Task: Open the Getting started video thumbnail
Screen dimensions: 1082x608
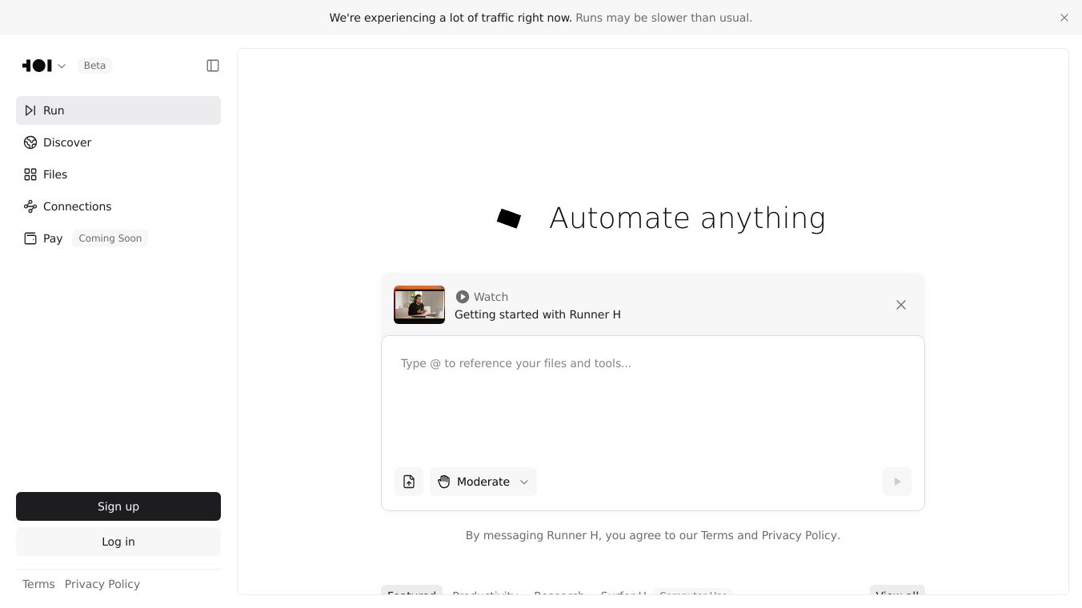Action: (x=419, y=305)
